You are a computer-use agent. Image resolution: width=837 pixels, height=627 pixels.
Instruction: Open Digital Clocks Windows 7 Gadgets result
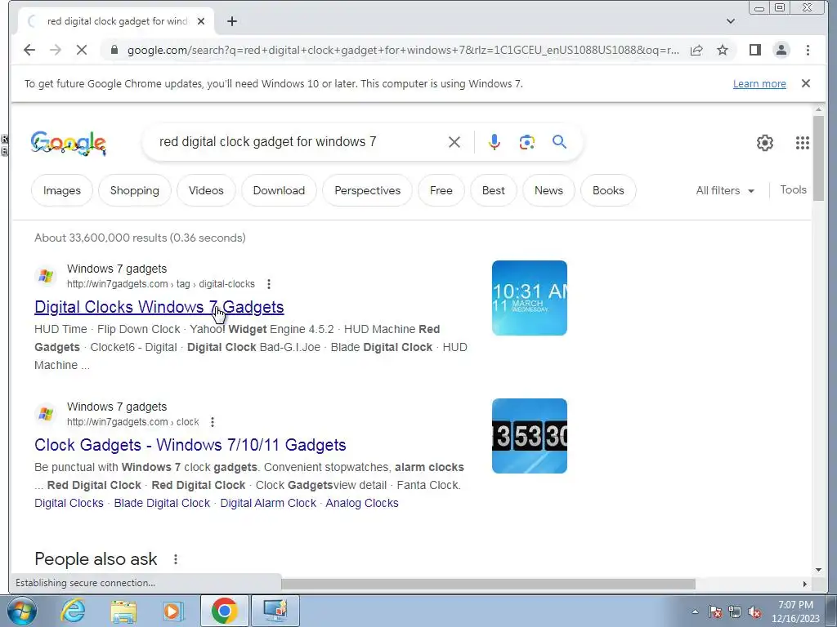pos(159,307)
